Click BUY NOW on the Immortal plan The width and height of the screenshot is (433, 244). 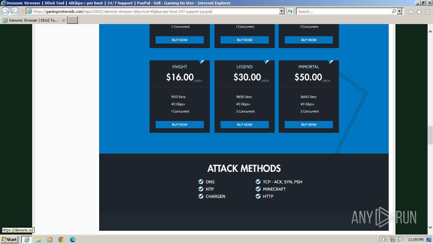(309, 125)
